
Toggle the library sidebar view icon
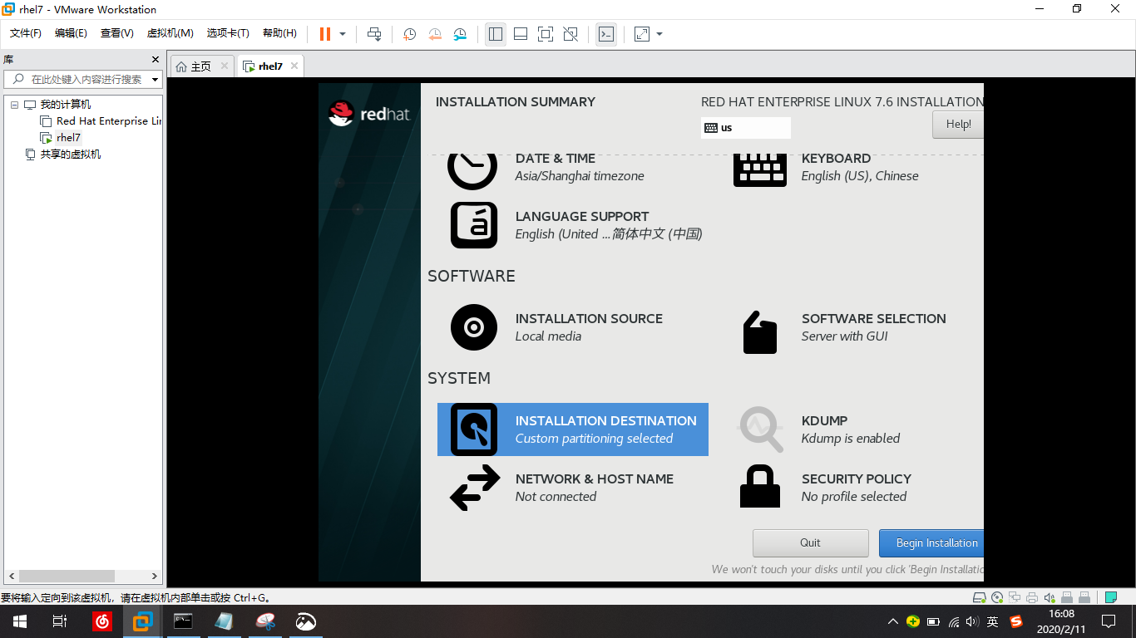[496, 34]
